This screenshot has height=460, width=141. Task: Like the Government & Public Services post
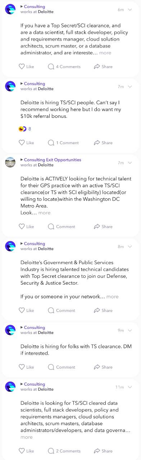(x=26, y=310)
